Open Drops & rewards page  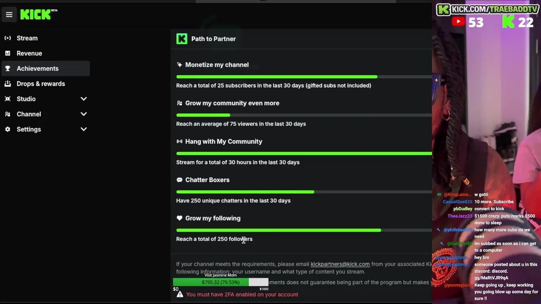click(x=41, y=84)
